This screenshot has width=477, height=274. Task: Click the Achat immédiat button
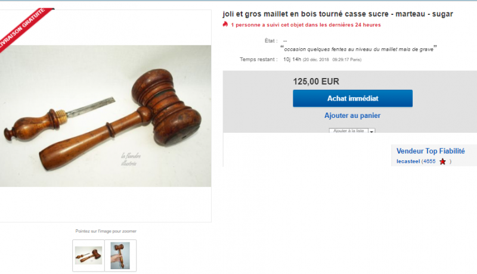pyautogui.click(x=352, y=98)
